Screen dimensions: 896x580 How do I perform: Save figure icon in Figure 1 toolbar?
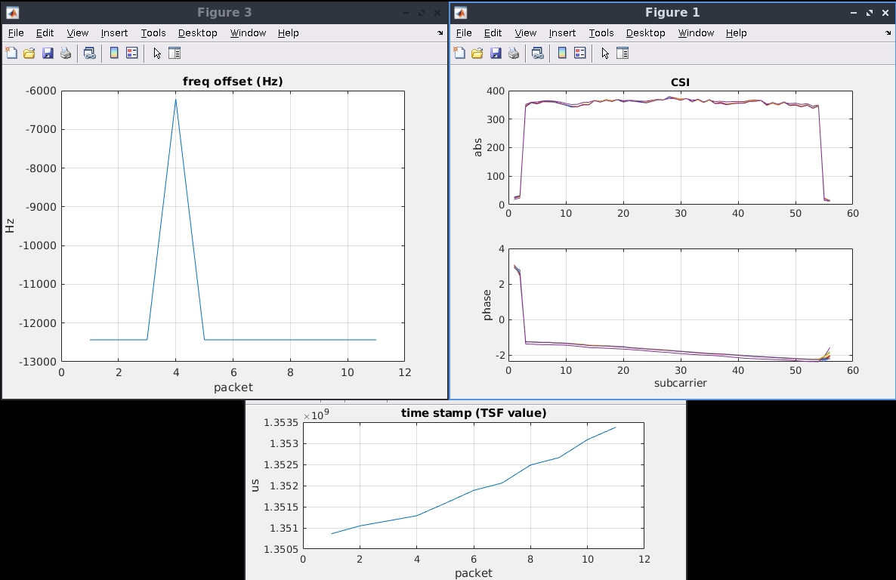click(x=496, y=53)
